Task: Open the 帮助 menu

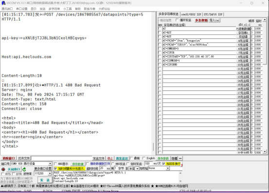Action: coord(78,9)
